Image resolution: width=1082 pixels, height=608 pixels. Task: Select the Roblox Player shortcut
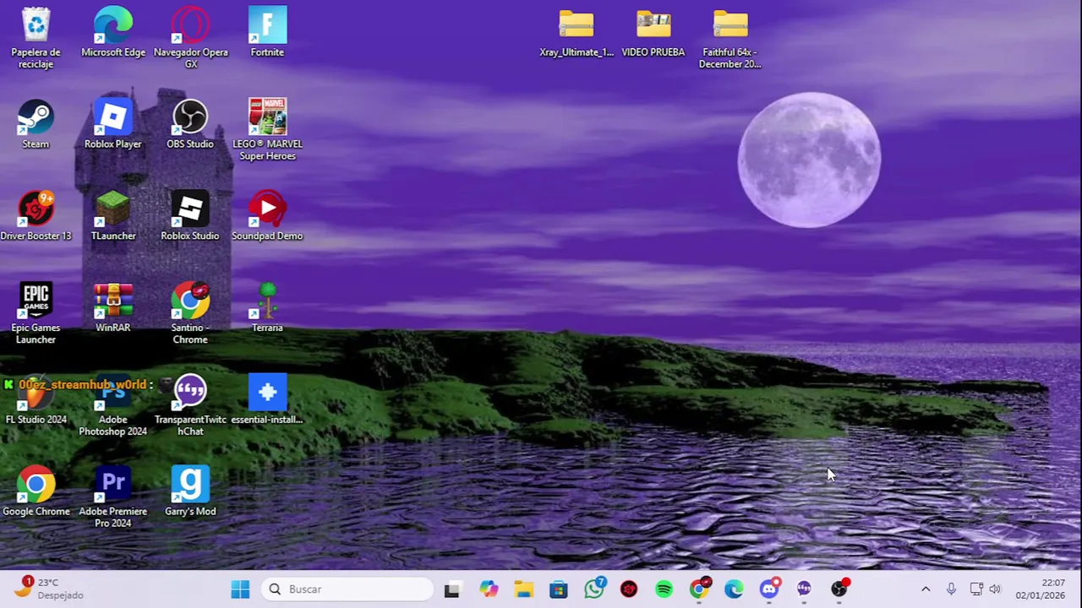tap(113, 124)
